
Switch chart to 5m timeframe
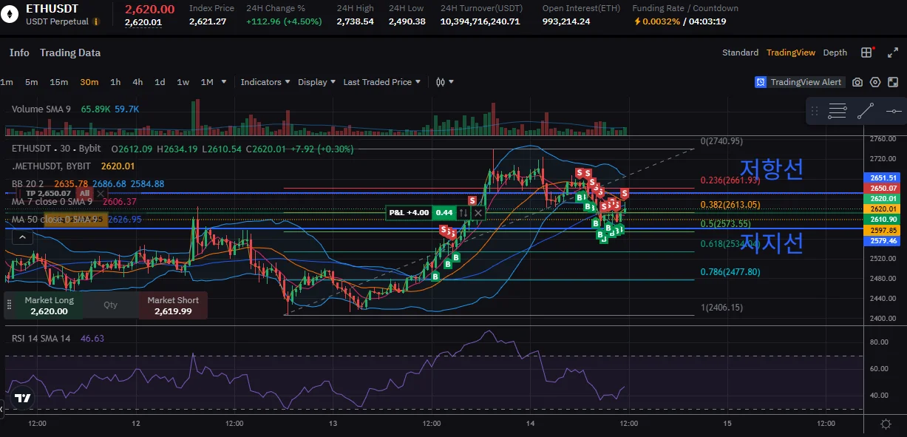[31, 82]
